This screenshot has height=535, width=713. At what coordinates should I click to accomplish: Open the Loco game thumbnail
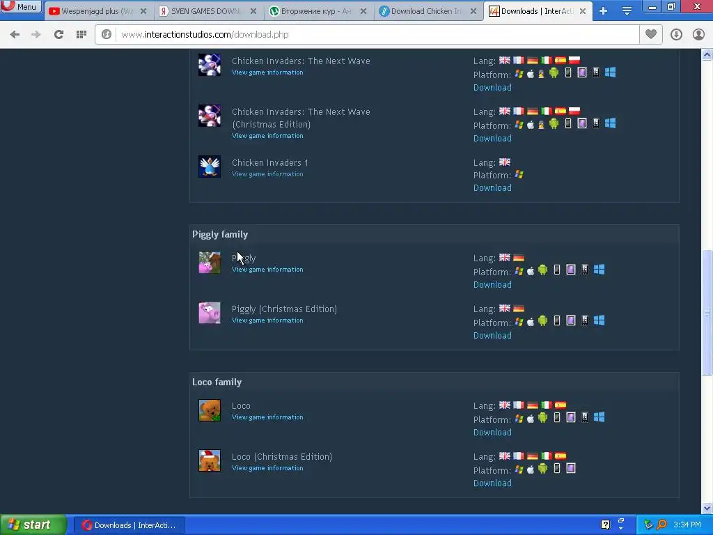click(210, 410)
